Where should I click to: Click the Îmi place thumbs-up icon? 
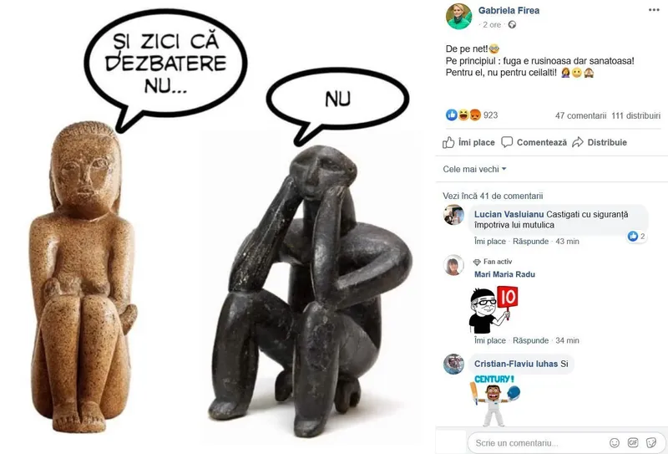pos(448,142)
